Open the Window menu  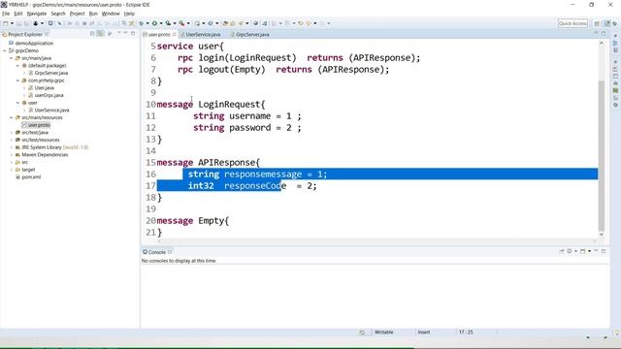pos(111,14)
